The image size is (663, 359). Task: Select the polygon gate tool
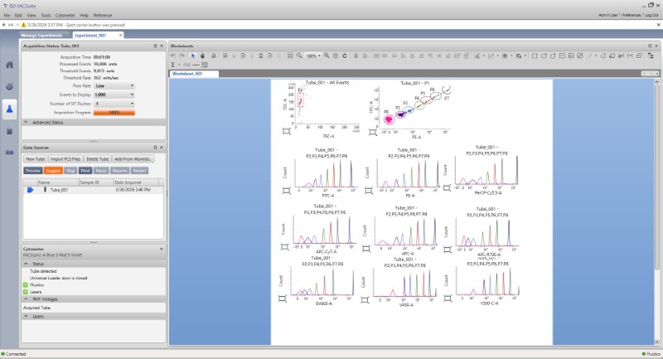pyautogui.click(x=553, y=56)
